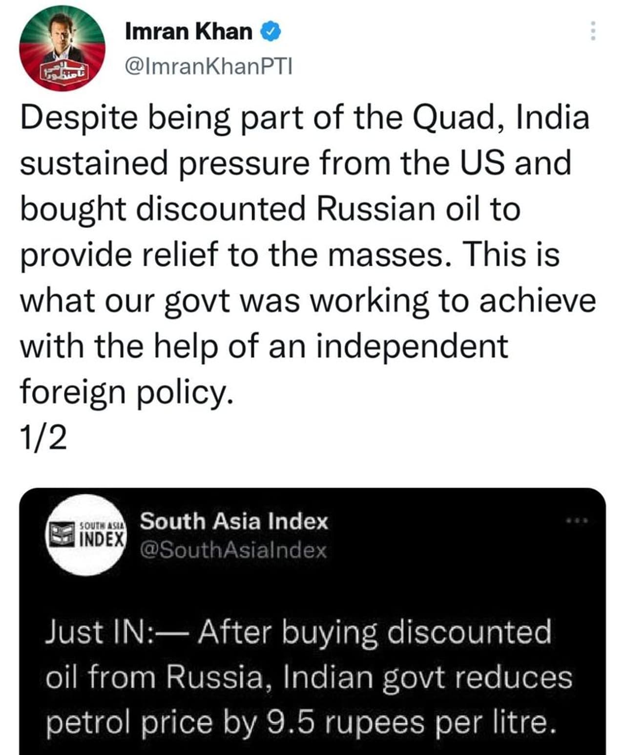Open the tweet author's profile picture
Image resolution: width=625 pixels, height=755 pixels.
click(62, 48)
